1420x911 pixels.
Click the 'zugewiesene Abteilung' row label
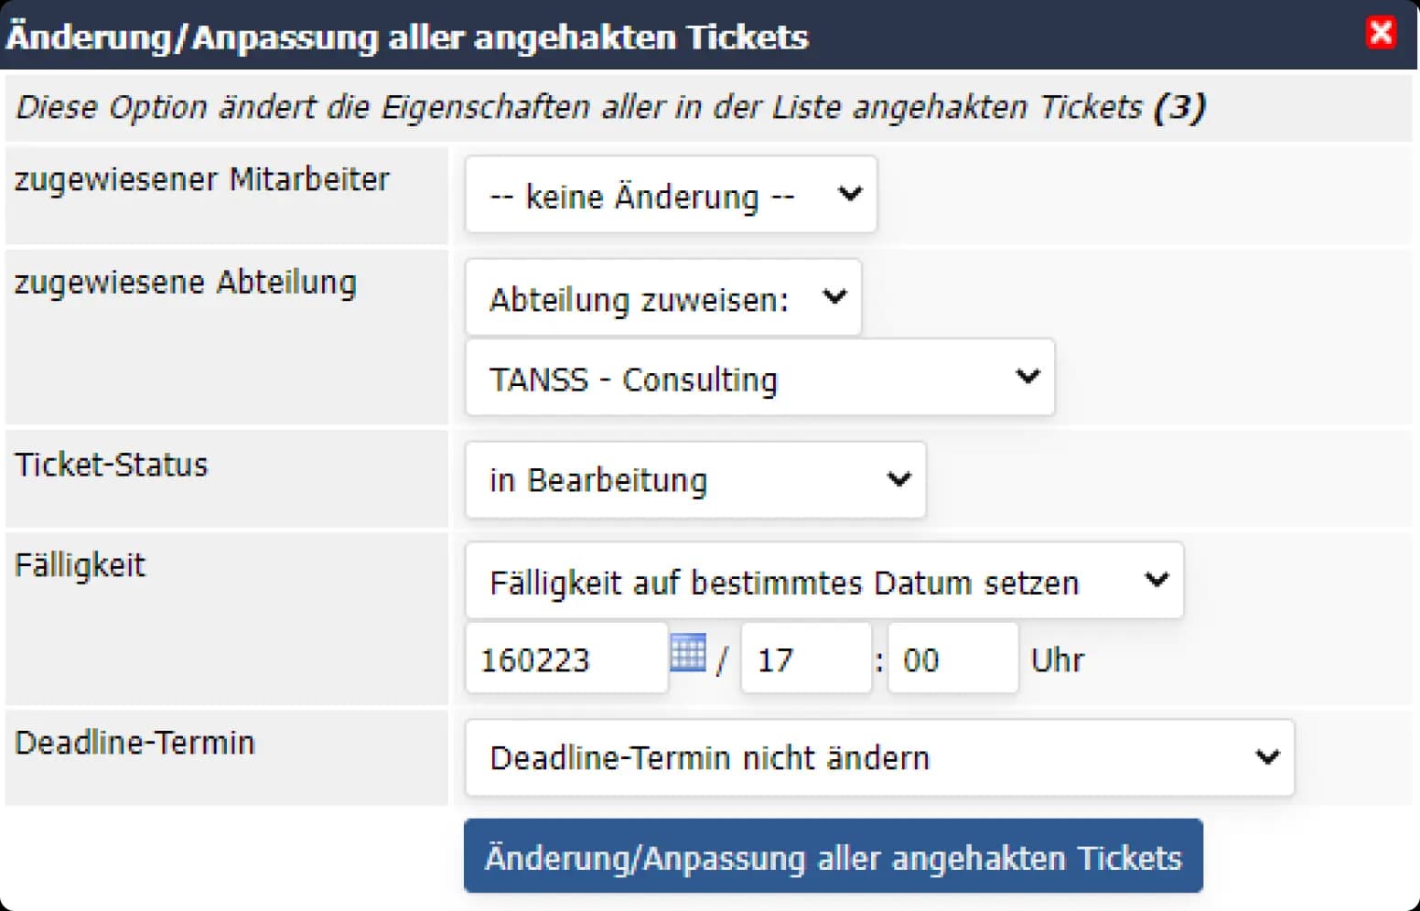coord(185,283)
